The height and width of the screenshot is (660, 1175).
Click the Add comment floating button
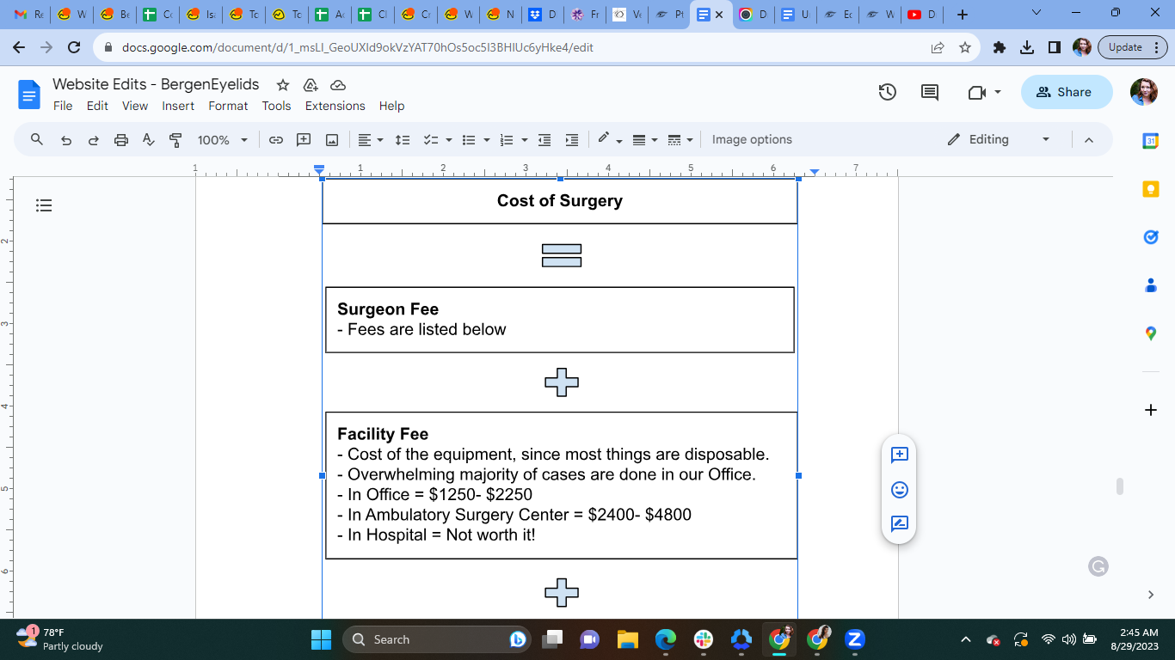pyautogui.click(x=900, y=455)
